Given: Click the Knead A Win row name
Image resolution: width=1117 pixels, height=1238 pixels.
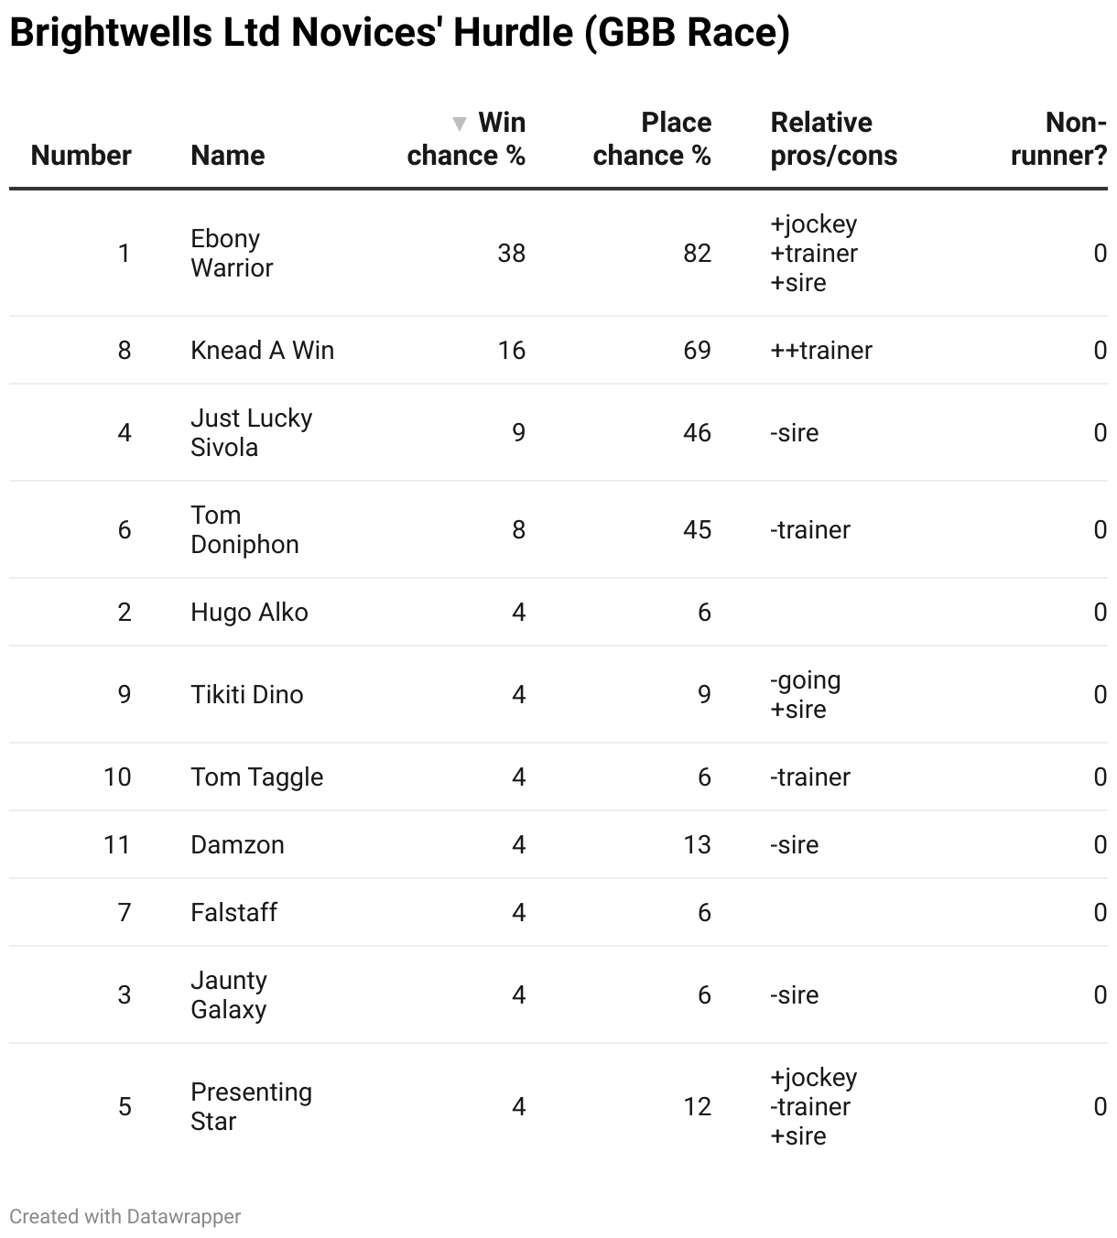Looking at the screenshot, I should 263,351.
